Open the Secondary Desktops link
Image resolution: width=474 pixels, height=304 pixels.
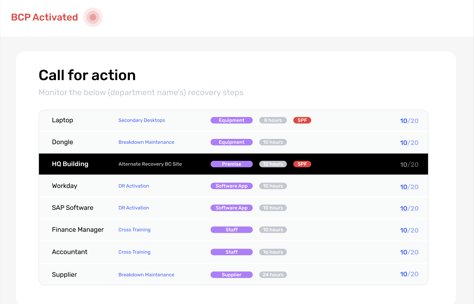pyautogui.click(x=141, y=120)
